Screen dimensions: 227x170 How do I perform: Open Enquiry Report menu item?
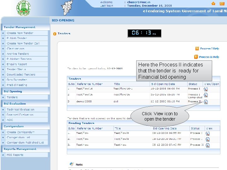click(17, 64)
